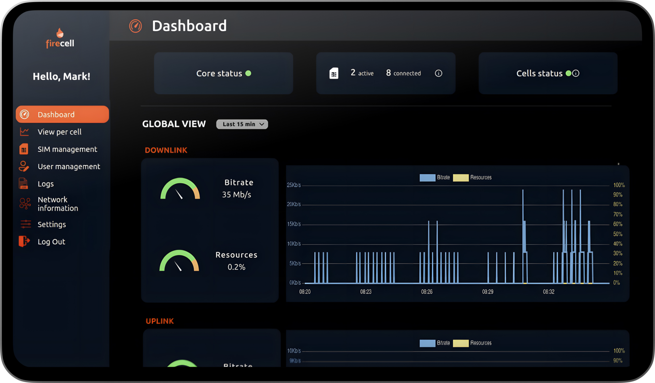Open SIM management via the SIM card icon

click(24, 149)
